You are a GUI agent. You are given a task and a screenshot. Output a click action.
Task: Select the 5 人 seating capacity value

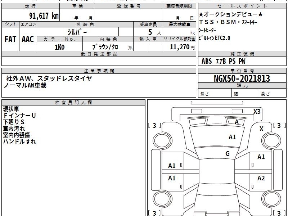pos(154,32)
